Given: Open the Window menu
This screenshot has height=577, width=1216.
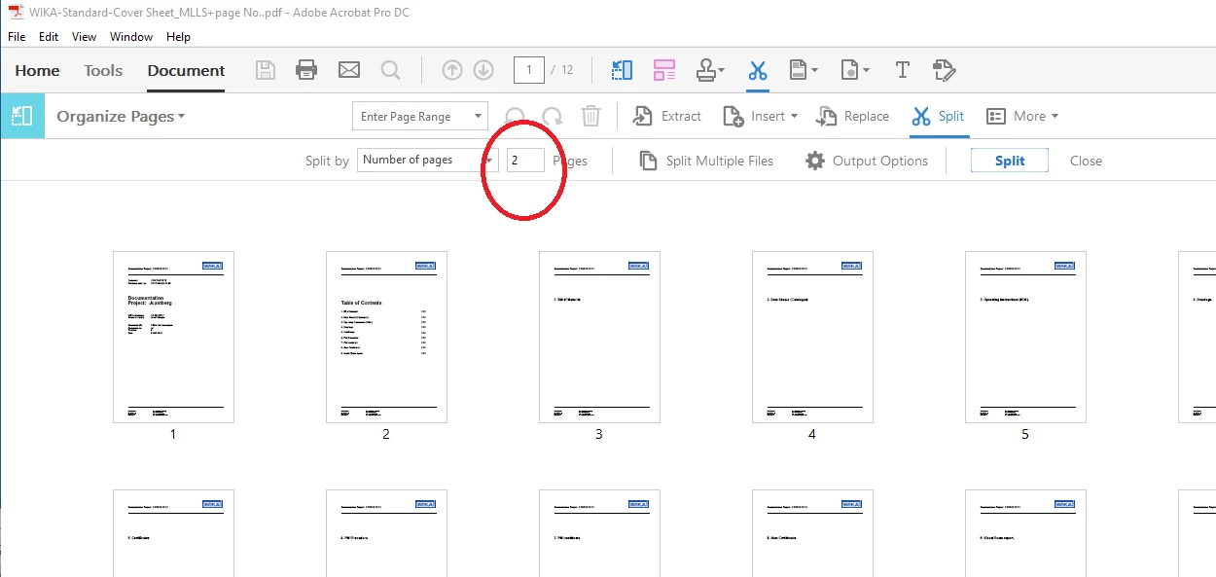Looking at the screenshot, I should pyautogui.click(x=131, y=36).
